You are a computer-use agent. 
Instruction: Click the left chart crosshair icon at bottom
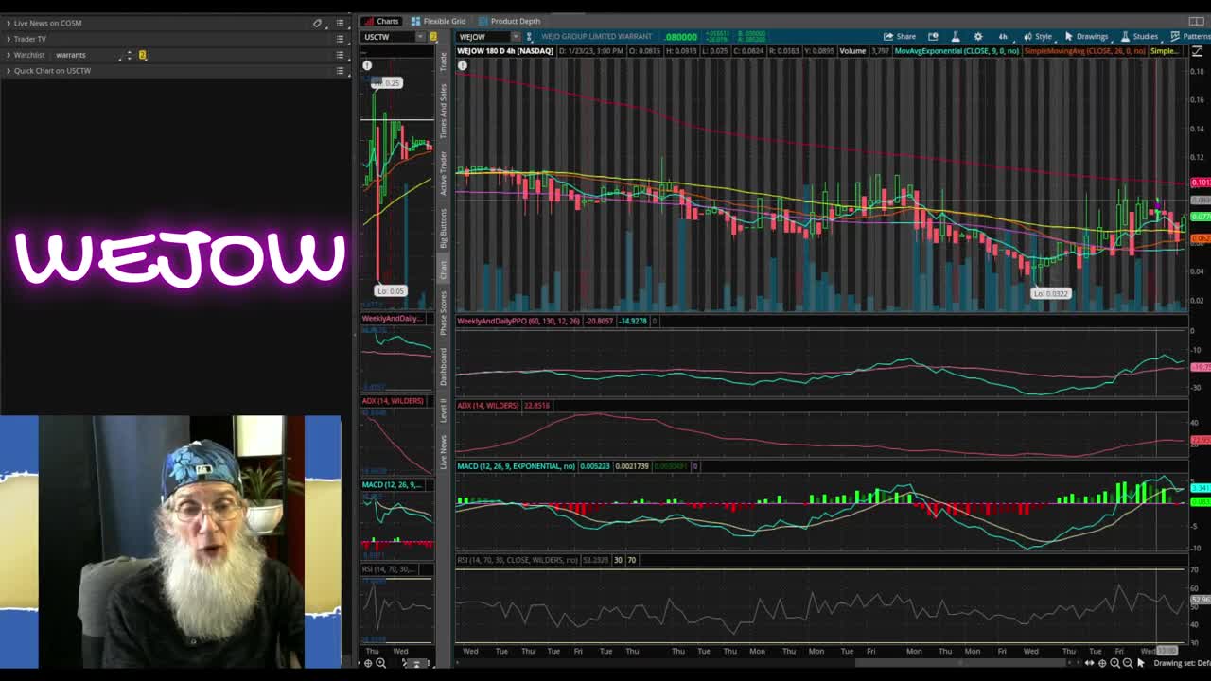pos(368,663)
